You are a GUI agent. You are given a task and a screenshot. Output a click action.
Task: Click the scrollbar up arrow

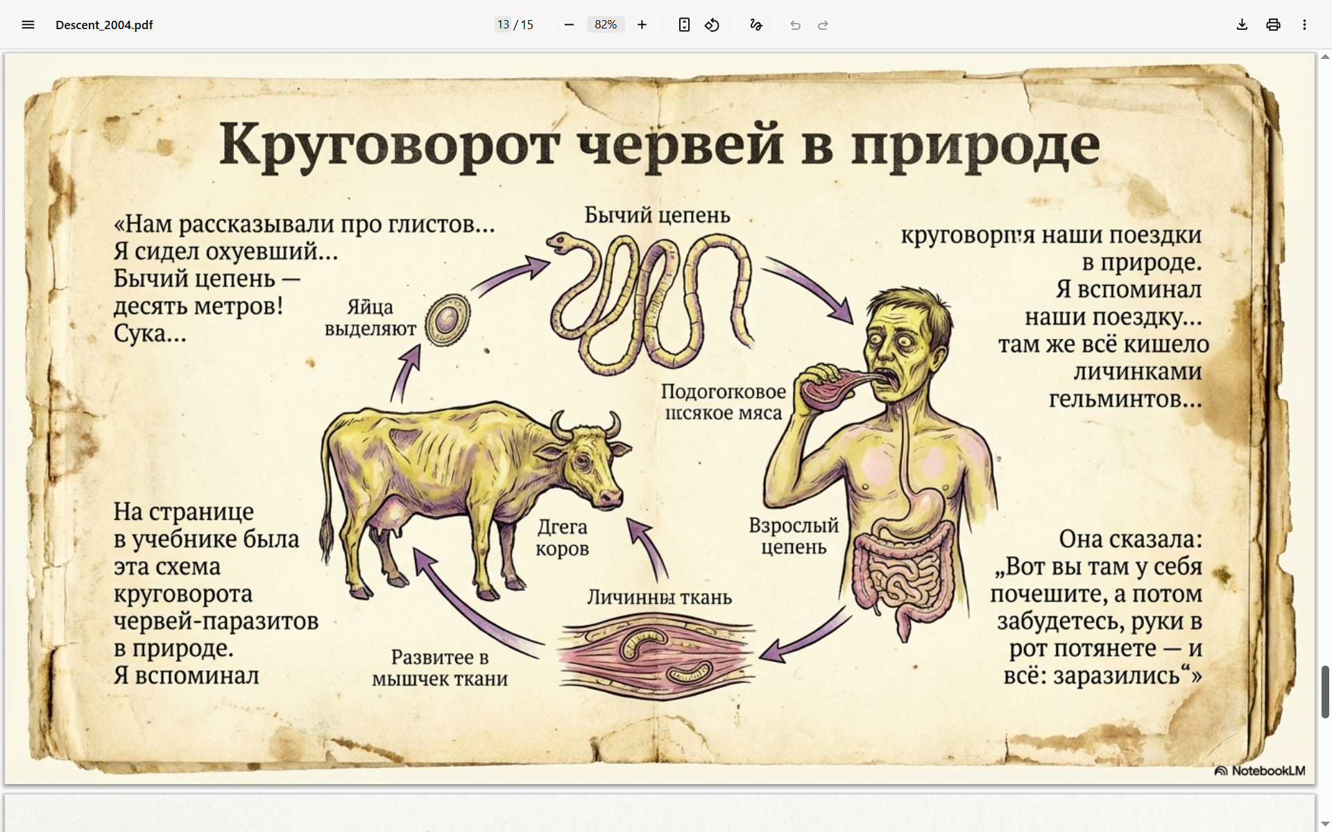click(x=1325, y=57)
